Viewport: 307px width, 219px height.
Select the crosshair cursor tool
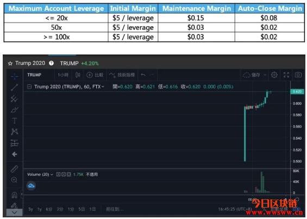(x=15, y=76)
